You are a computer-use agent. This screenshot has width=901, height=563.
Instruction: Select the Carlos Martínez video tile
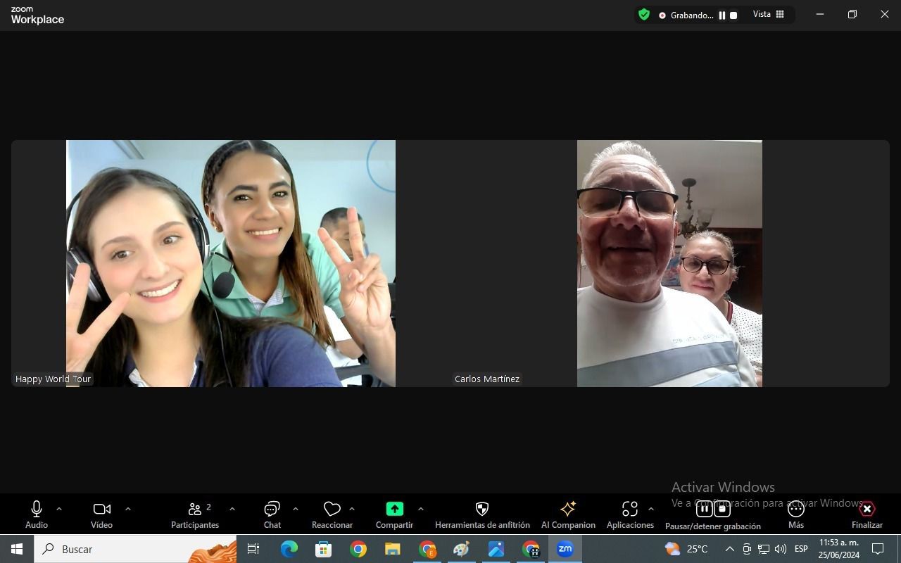point(669,263)
